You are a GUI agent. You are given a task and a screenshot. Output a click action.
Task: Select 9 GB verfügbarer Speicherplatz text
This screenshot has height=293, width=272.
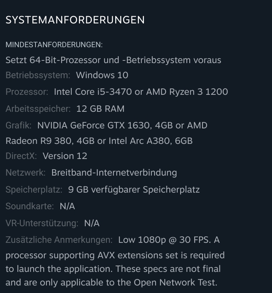tap(134, 190)
